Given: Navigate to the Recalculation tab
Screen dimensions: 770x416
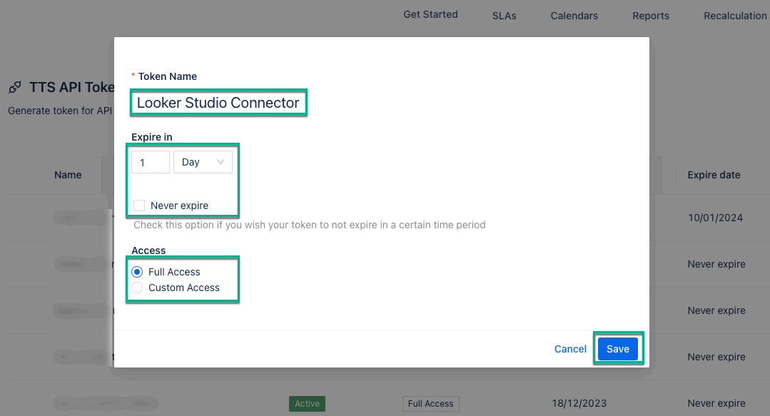Looking at the screenshot, I should coord(735,16).
